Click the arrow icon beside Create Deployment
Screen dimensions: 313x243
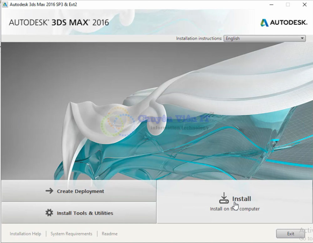coord(49,191)
